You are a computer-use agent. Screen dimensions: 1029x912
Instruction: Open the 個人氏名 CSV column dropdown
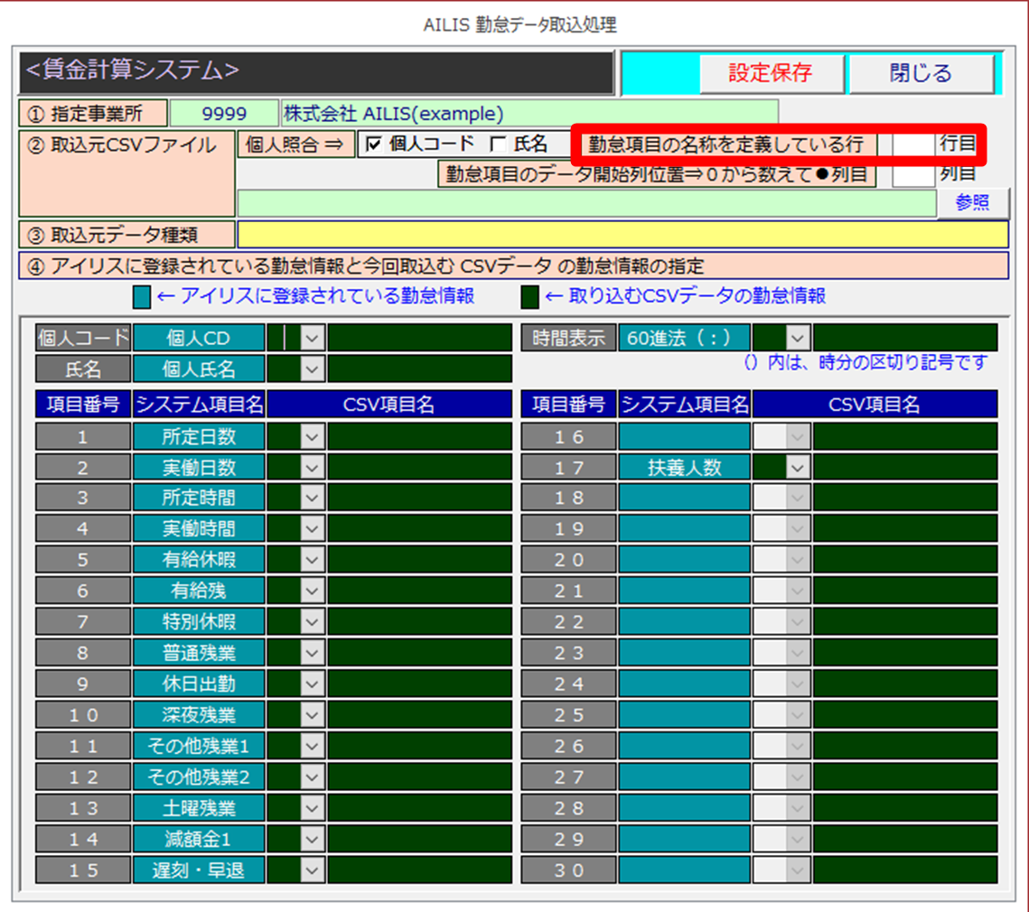coord(312,368)
